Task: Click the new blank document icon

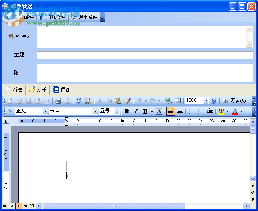Action: click(x=10, y=101)
